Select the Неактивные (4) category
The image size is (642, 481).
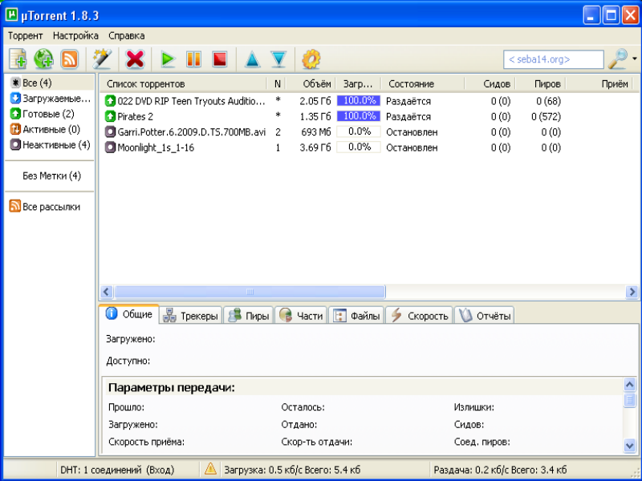click(x=51, y=145)
